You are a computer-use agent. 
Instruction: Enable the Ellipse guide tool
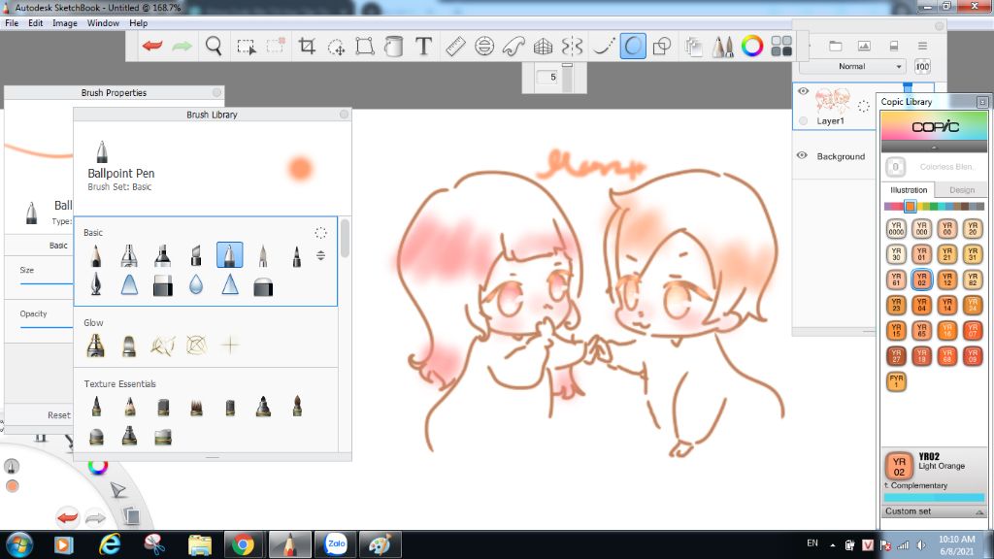[484, 47]
